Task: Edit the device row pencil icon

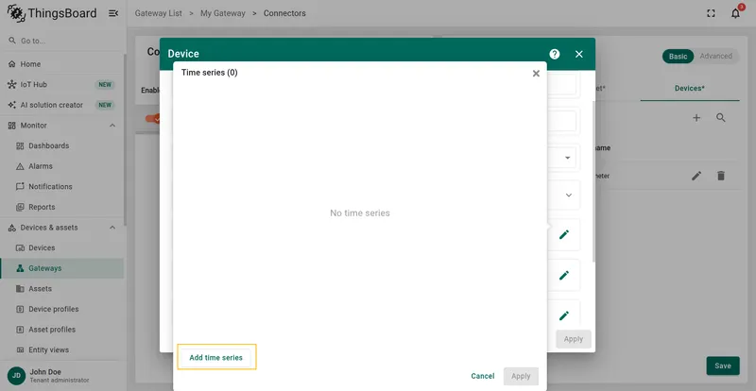Action: pyautogui.click(x=696, y=176)
